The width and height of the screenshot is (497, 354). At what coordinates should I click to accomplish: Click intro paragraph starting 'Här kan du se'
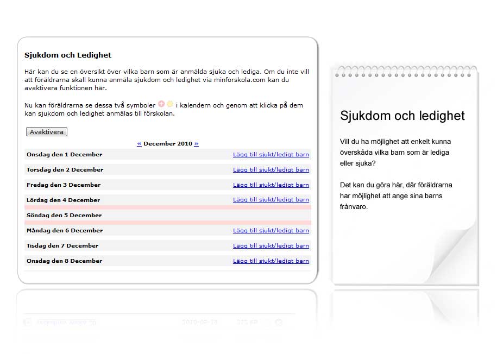tap(167, 80)
